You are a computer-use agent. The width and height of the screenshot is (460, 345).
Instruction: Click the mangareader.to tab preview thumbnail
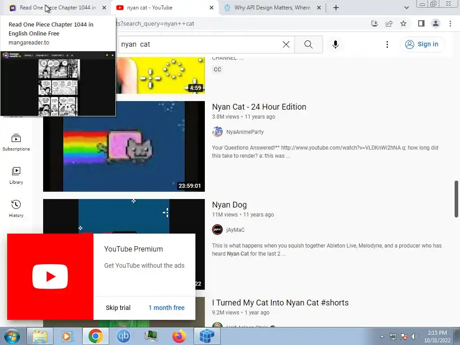58,84
